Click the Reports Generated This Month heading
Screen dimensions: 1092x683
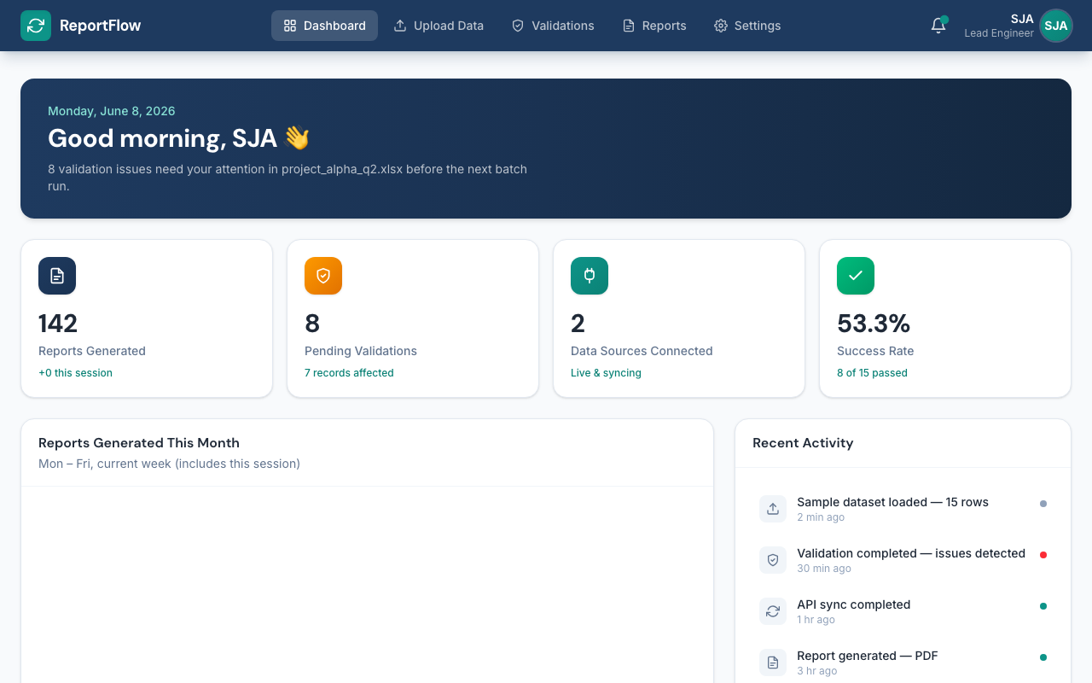pyautogui.click(x=139, y=443)
